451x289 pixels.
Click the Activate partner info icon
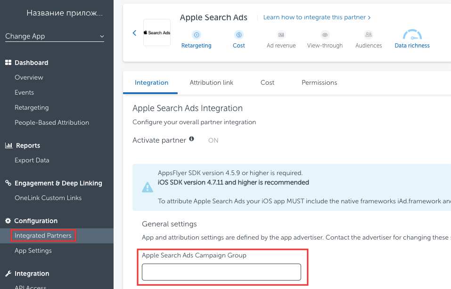pos(191,139)
